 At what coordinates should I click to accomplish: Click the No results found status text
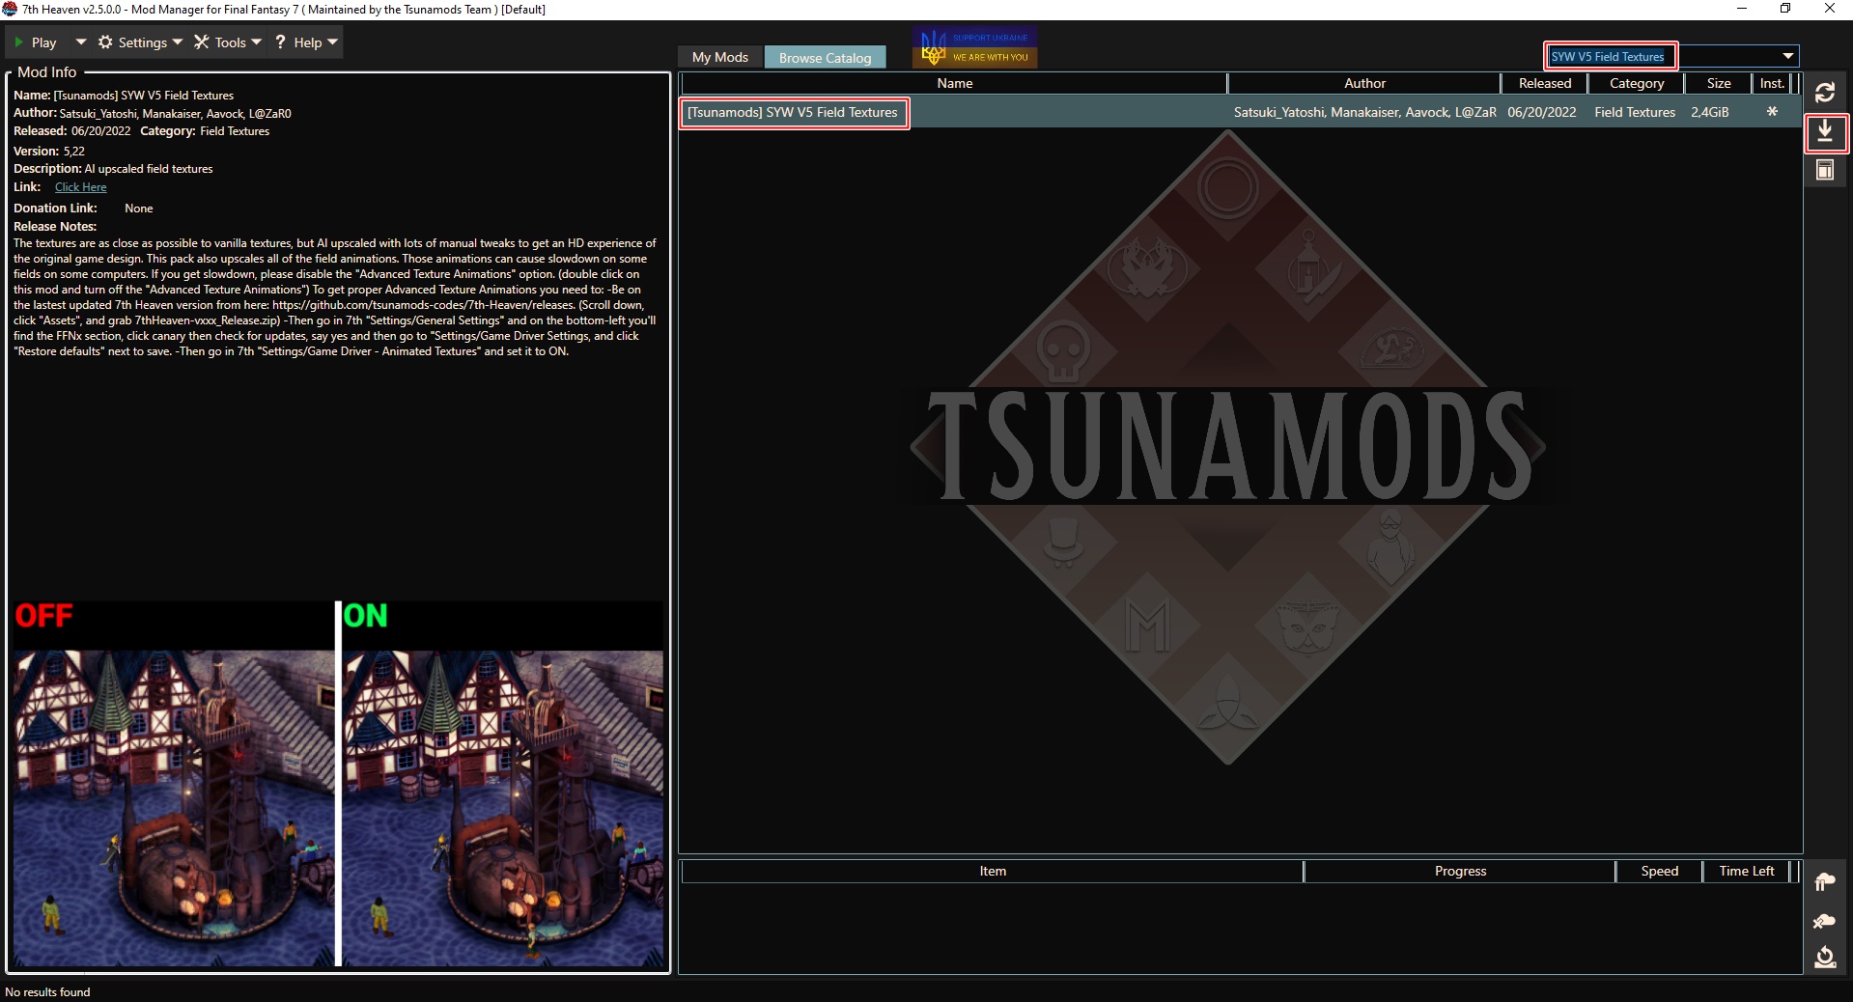pyautogui.click(x=47, y=992)
